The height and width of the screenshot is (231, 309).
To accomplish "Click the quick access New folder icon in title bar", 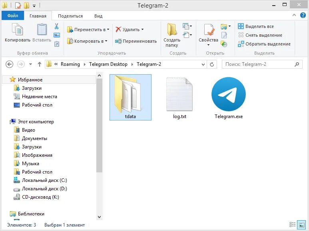I will (x=27, y=5).
